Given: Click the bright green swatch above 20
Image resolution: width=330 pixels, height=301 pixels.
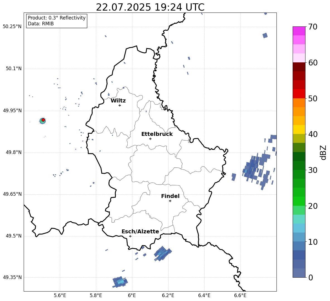Looking at the screenshot, I should (x=299, y=201).
